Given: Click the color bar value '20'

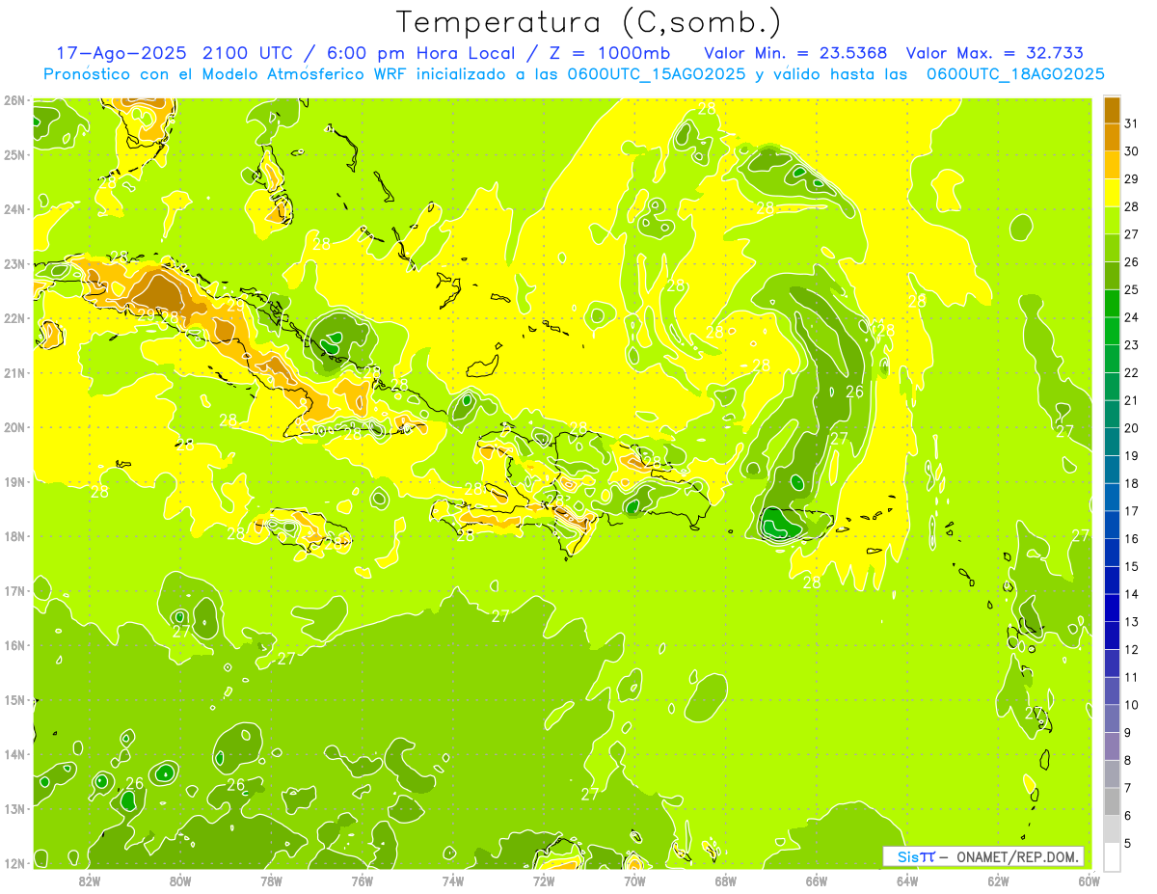Looking at the screenshot, I should [1131, 427].
